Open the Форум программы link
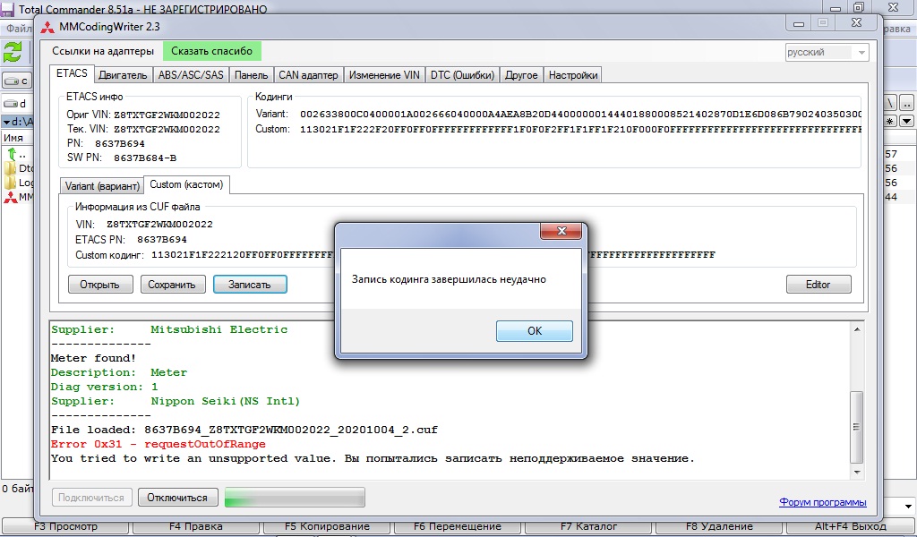 [x=823, y=502]
